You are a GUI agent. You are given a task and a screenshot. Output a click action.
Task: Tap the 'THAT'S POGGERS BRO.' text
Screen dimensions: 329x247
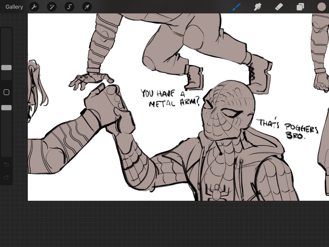click(x=288, y=129)
